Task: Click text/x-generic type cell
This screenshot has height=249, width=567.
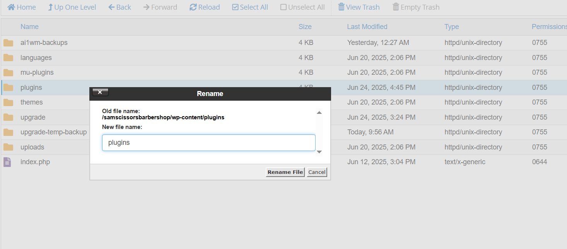Action: pos(465,162)
